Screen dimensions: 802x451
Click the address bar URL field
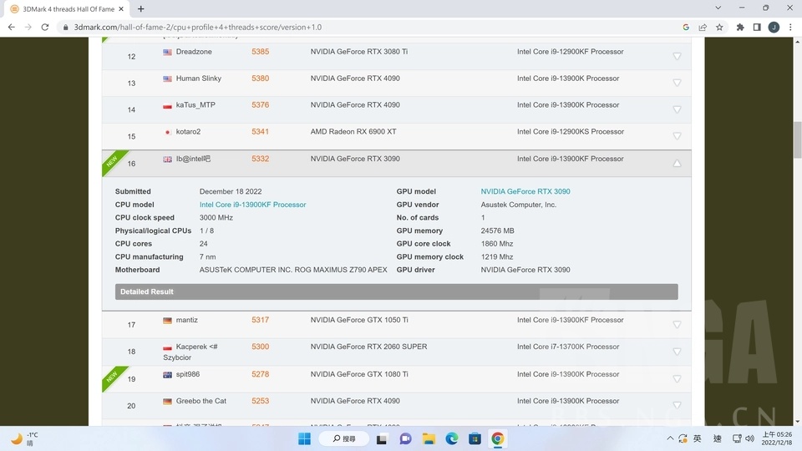click(x=334, y=27)
